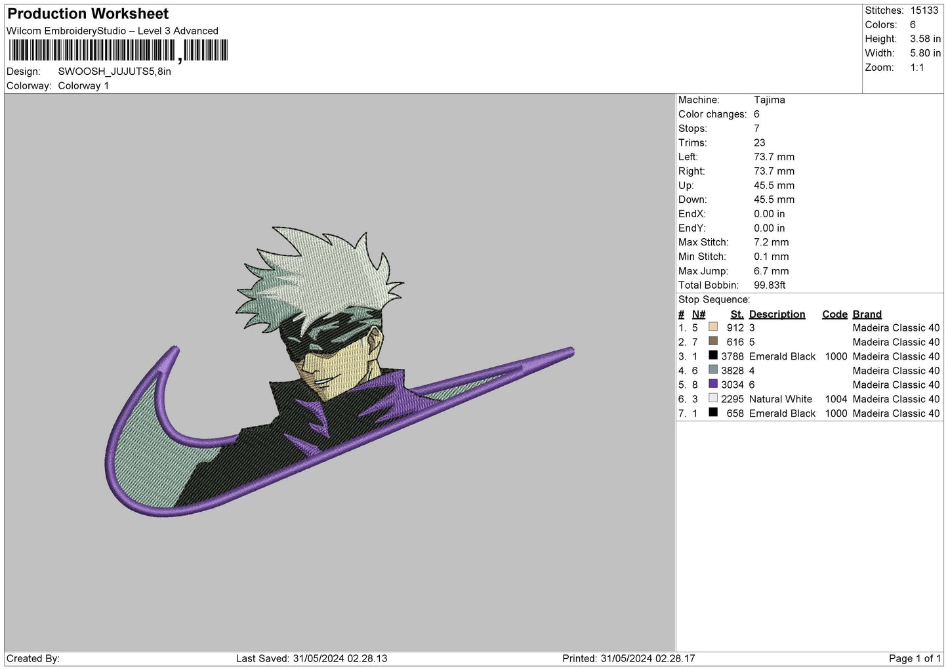Click the black swatch beside stitch count 3788
The height and width of the screenshot is (670, 948).
[x=713, y=356]
